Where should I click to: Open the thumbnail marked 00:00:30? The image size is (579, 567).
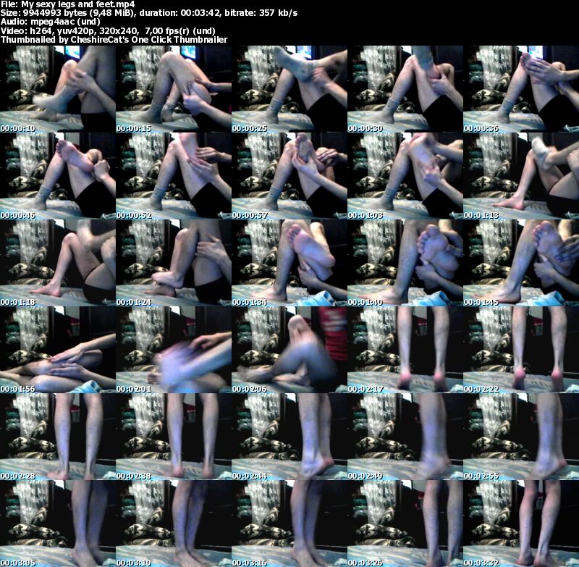tap(405, 88)
